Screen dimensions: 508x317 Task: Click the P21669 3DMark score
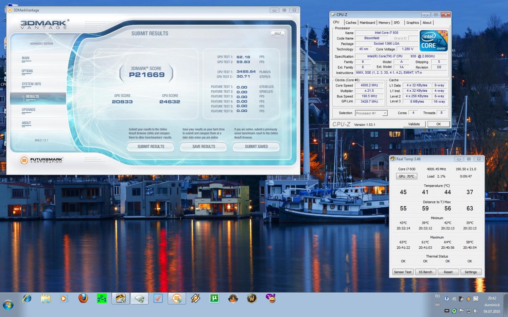point(147,75)
